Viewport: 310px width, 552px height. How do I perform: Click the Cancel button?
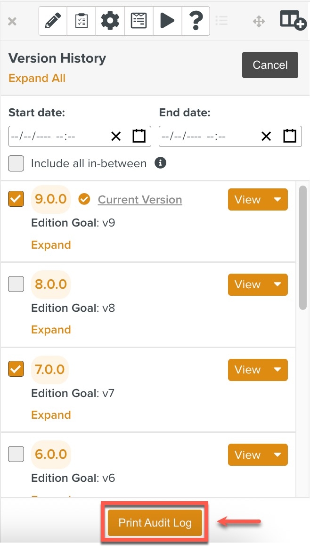coord(270,65)
